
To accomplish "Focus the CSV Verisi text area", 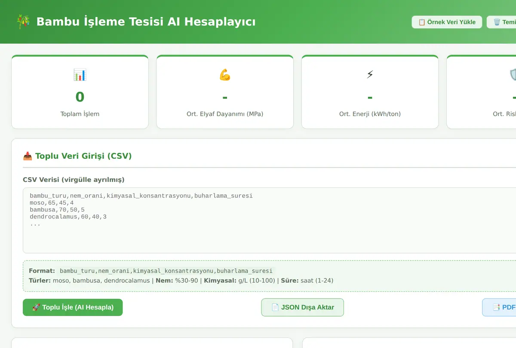I will click(269, 220).
